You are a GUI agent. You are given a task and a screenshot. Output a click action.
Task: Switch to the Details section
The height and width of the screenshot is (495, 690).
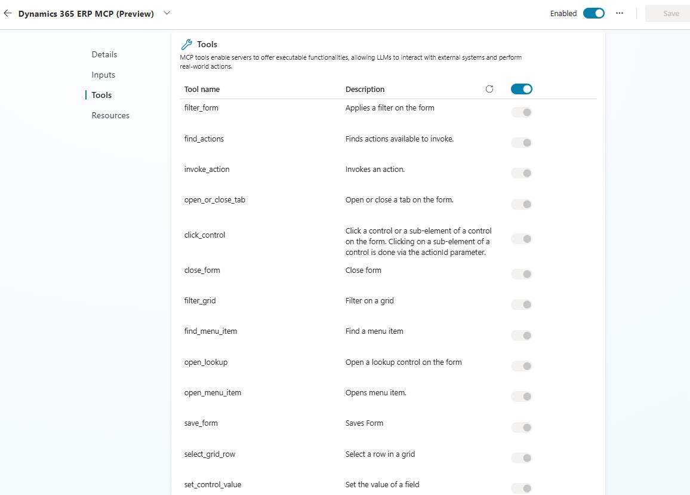[x=104, y=54]
